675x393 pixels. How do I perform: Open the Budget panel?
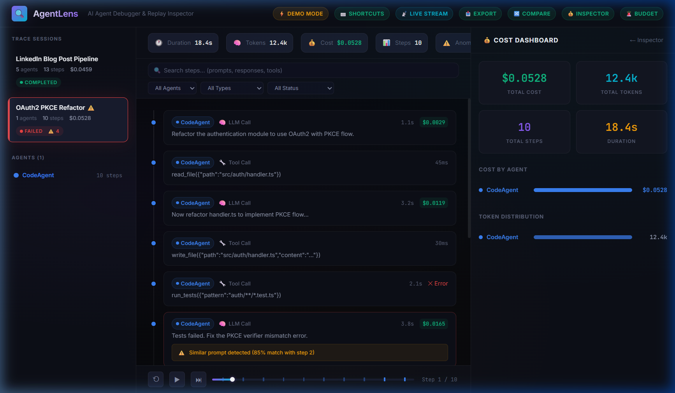[x=642, y=14]
